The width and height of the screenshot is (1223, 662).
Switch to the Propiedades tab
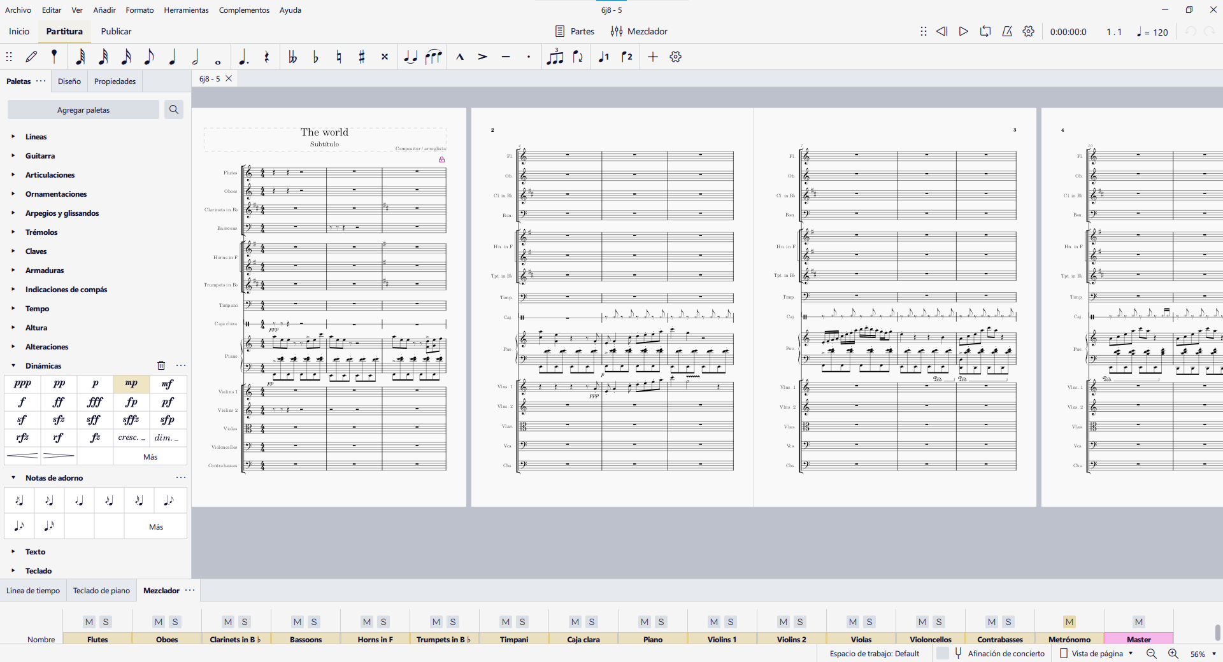tap(115, 81)
